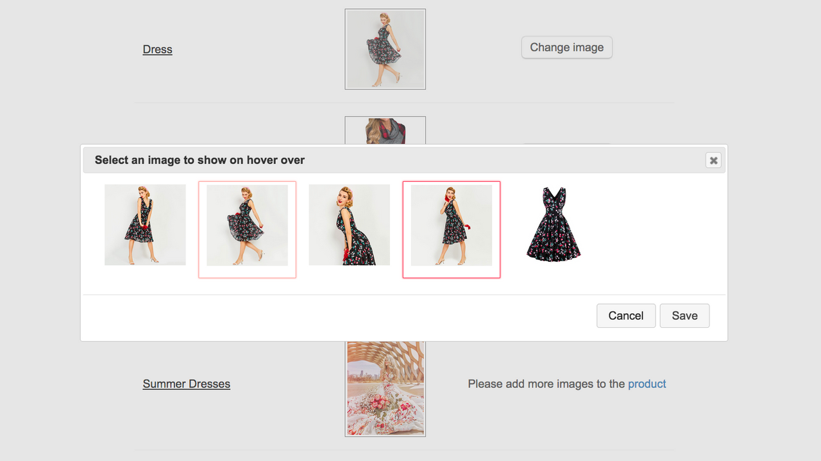Select the first standing-pose dress image
This screenshot has width=821, height=461.
tap(145, 225)
